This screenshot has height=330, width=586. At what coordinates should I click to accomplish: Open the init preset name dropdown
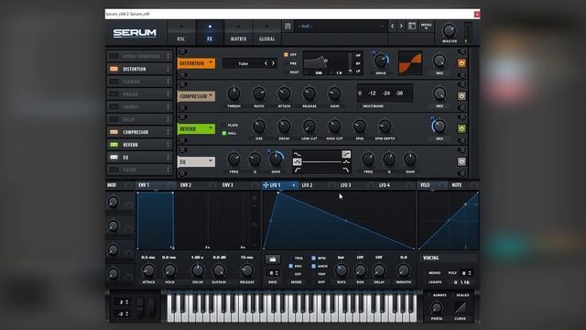coord(341,27)
